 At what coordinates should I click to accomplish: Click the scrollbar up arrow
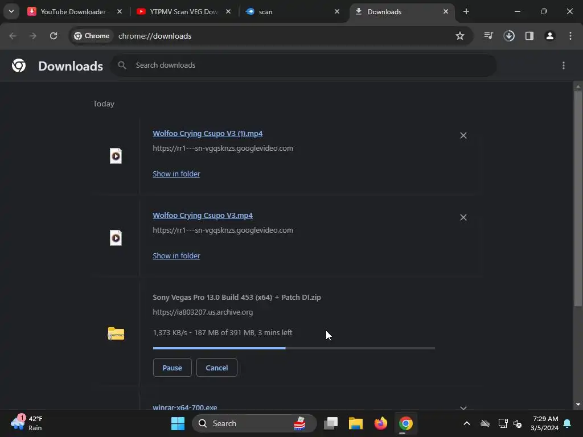[578, 86]
